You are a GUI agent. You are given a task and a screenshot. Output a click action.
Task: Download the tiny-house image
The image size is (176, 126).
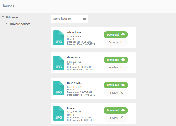(115, 60)
